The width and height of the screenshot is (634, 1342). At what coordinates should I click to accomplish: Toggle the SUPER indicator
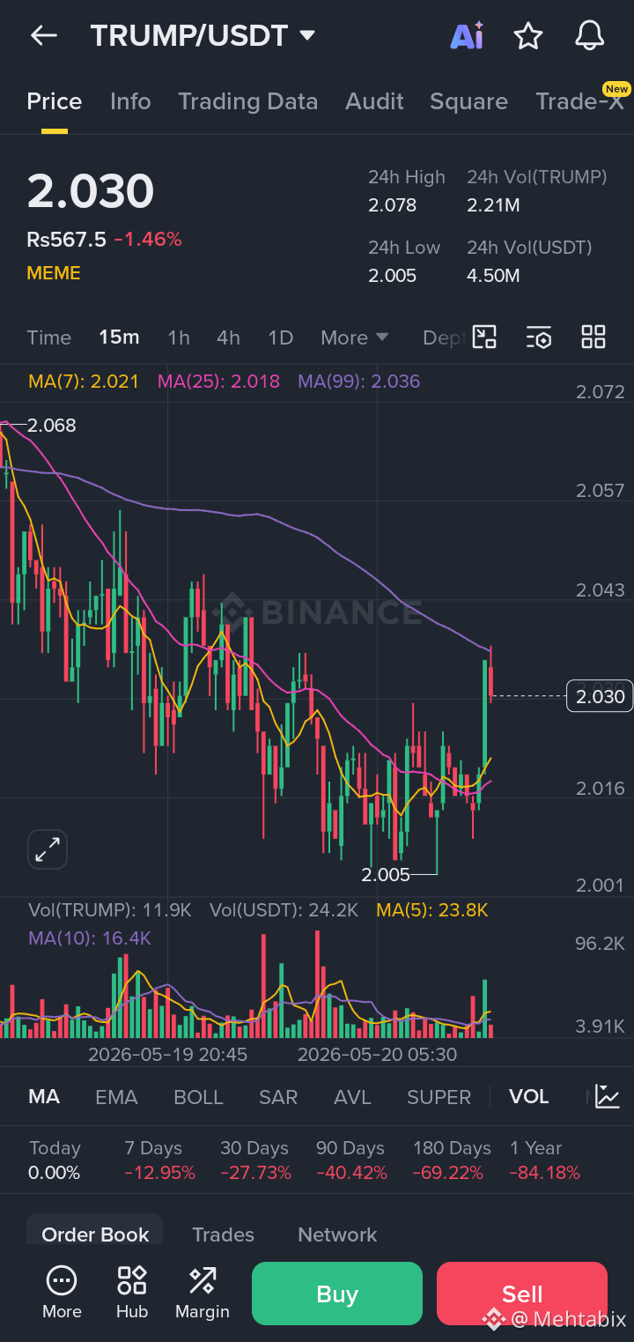point(439,1097)
